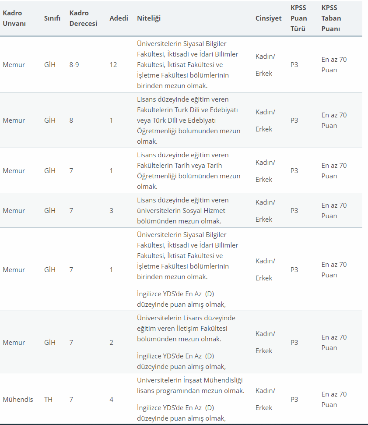Click the Cinsiyet column header

point(268,18)
